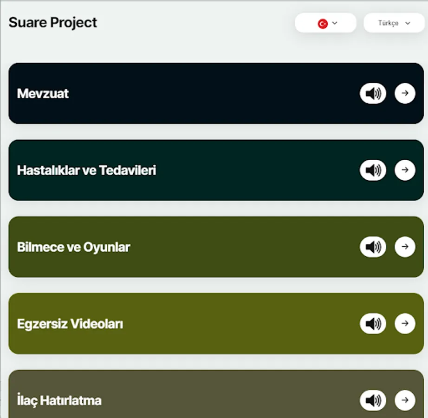
Task: Play audio for Bilmece ve Oyunlar
Action: (x=373, y=247)
